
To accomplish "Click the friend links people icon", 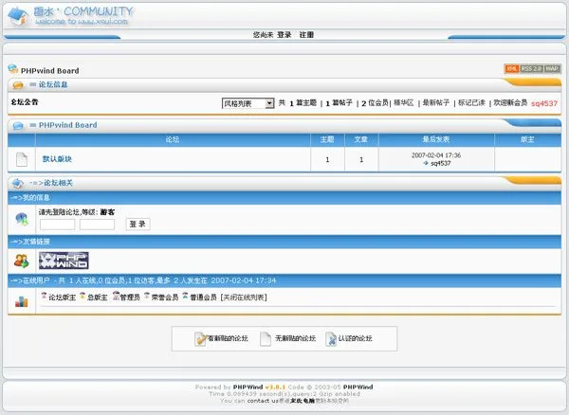I will [x=21, y=261].
